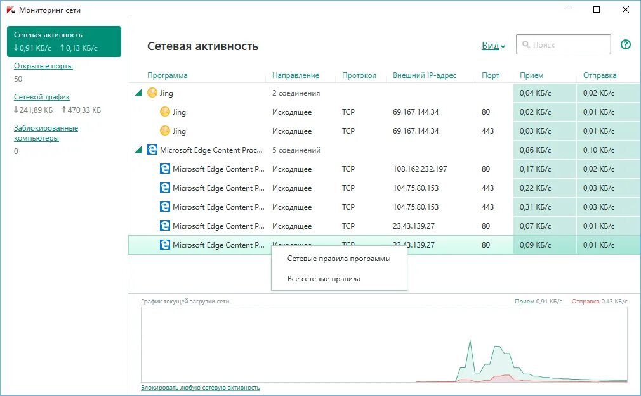This screenshot has height=396, width=641.
Task: Click the Jing group icon
Action: pos(152,93)
